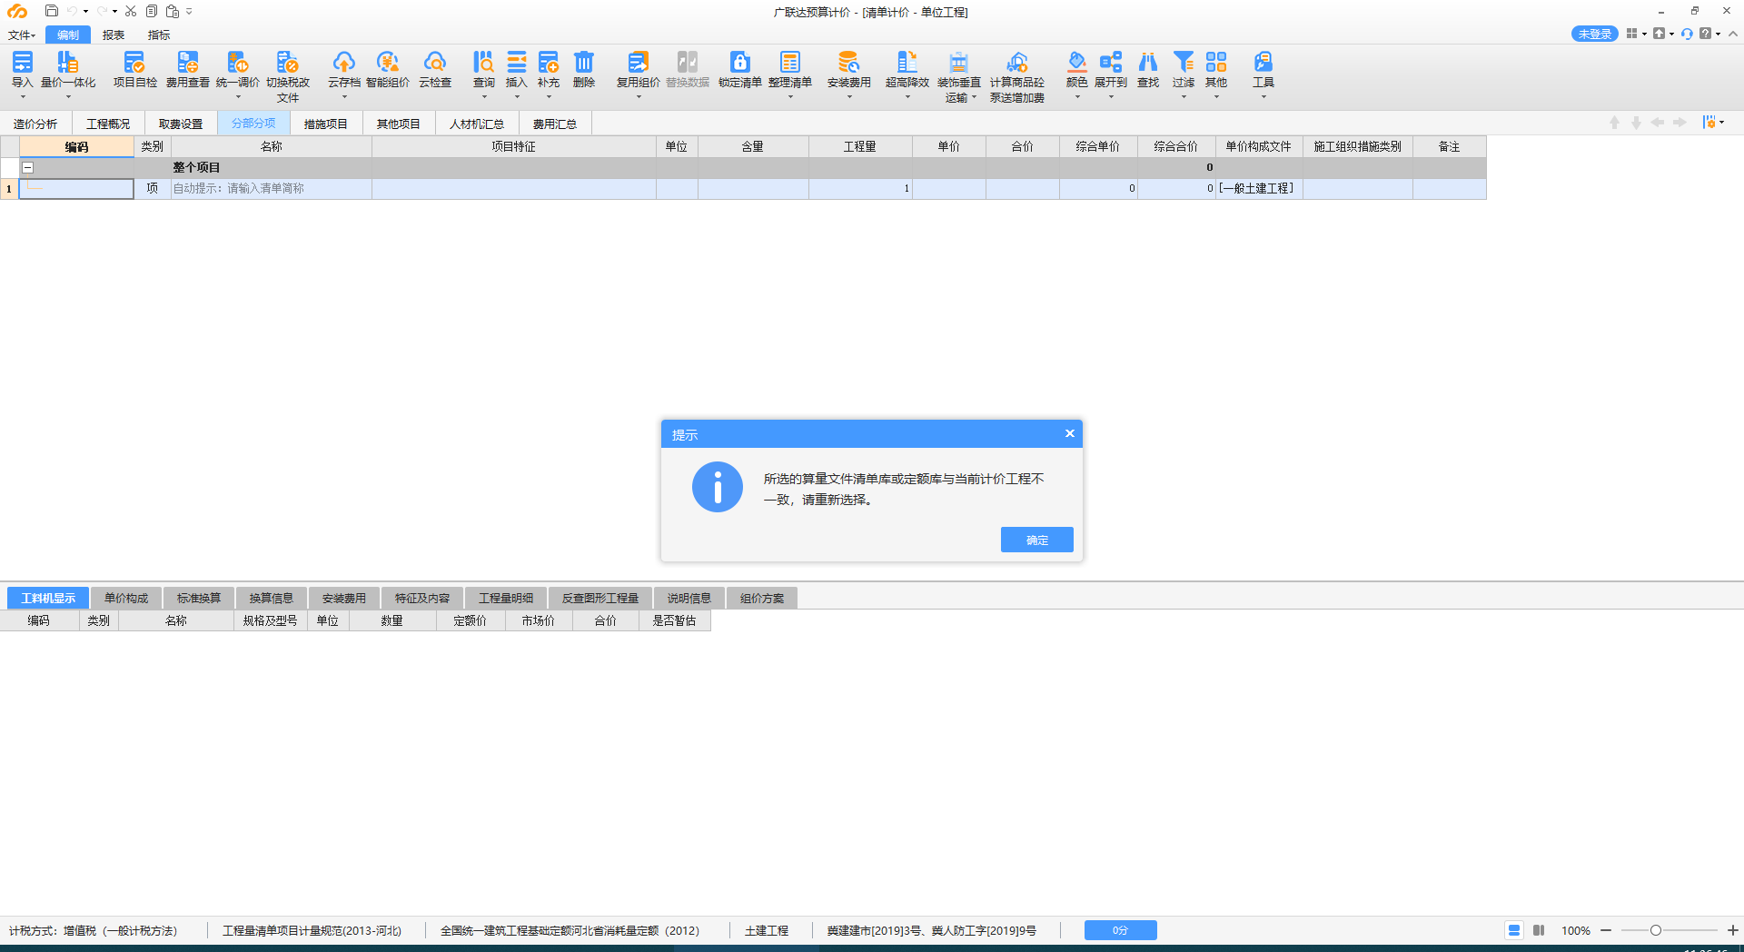Expand the 过滤 dropdown arrow
This screenshot has width=1744, height=952.
[x=1184, y=96]
